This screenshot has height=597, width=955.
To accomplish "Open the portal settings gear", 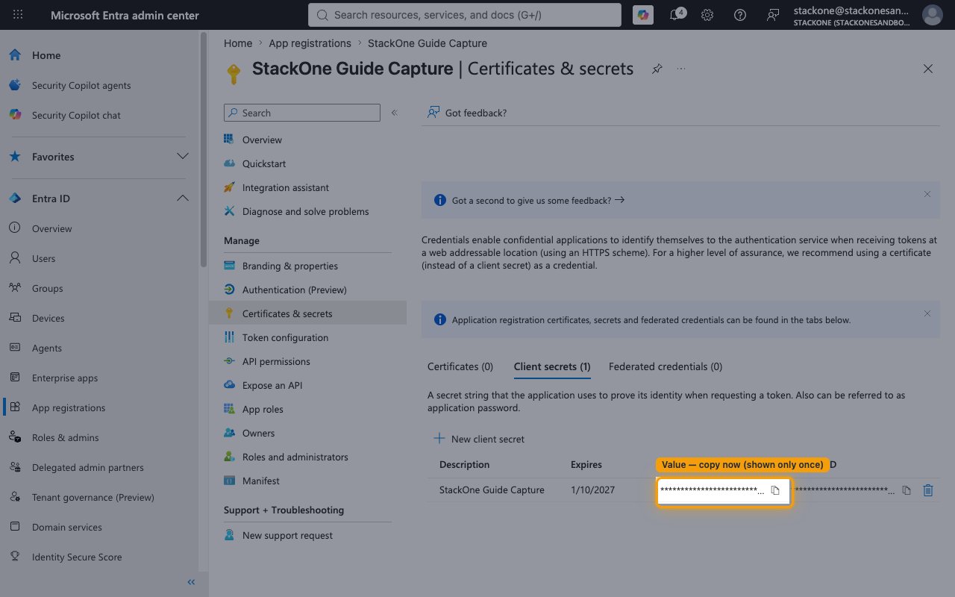I will tap(707, 15).
